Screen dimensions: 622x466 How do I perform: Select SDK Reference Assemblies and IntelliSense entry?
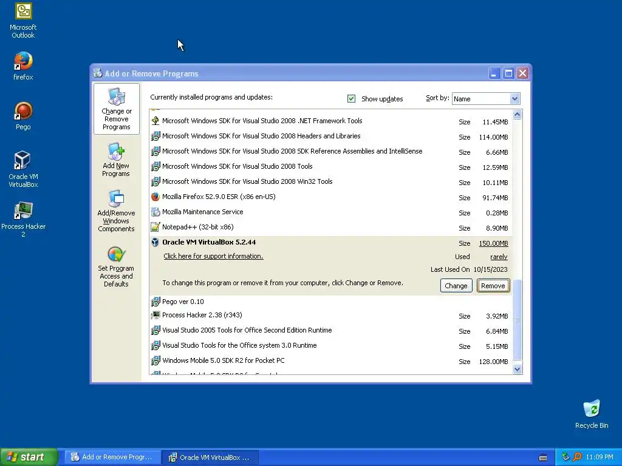[x=292, y=151]
